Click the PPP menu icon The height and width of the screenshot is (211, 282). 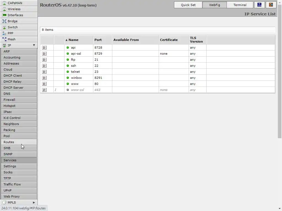pos(4,33)
